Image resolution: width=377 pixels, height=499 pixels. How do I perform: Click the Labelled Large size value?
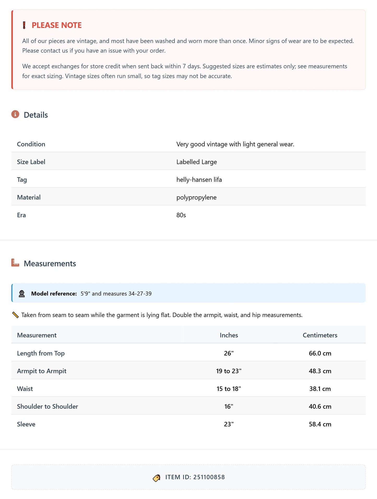point(197,162)
